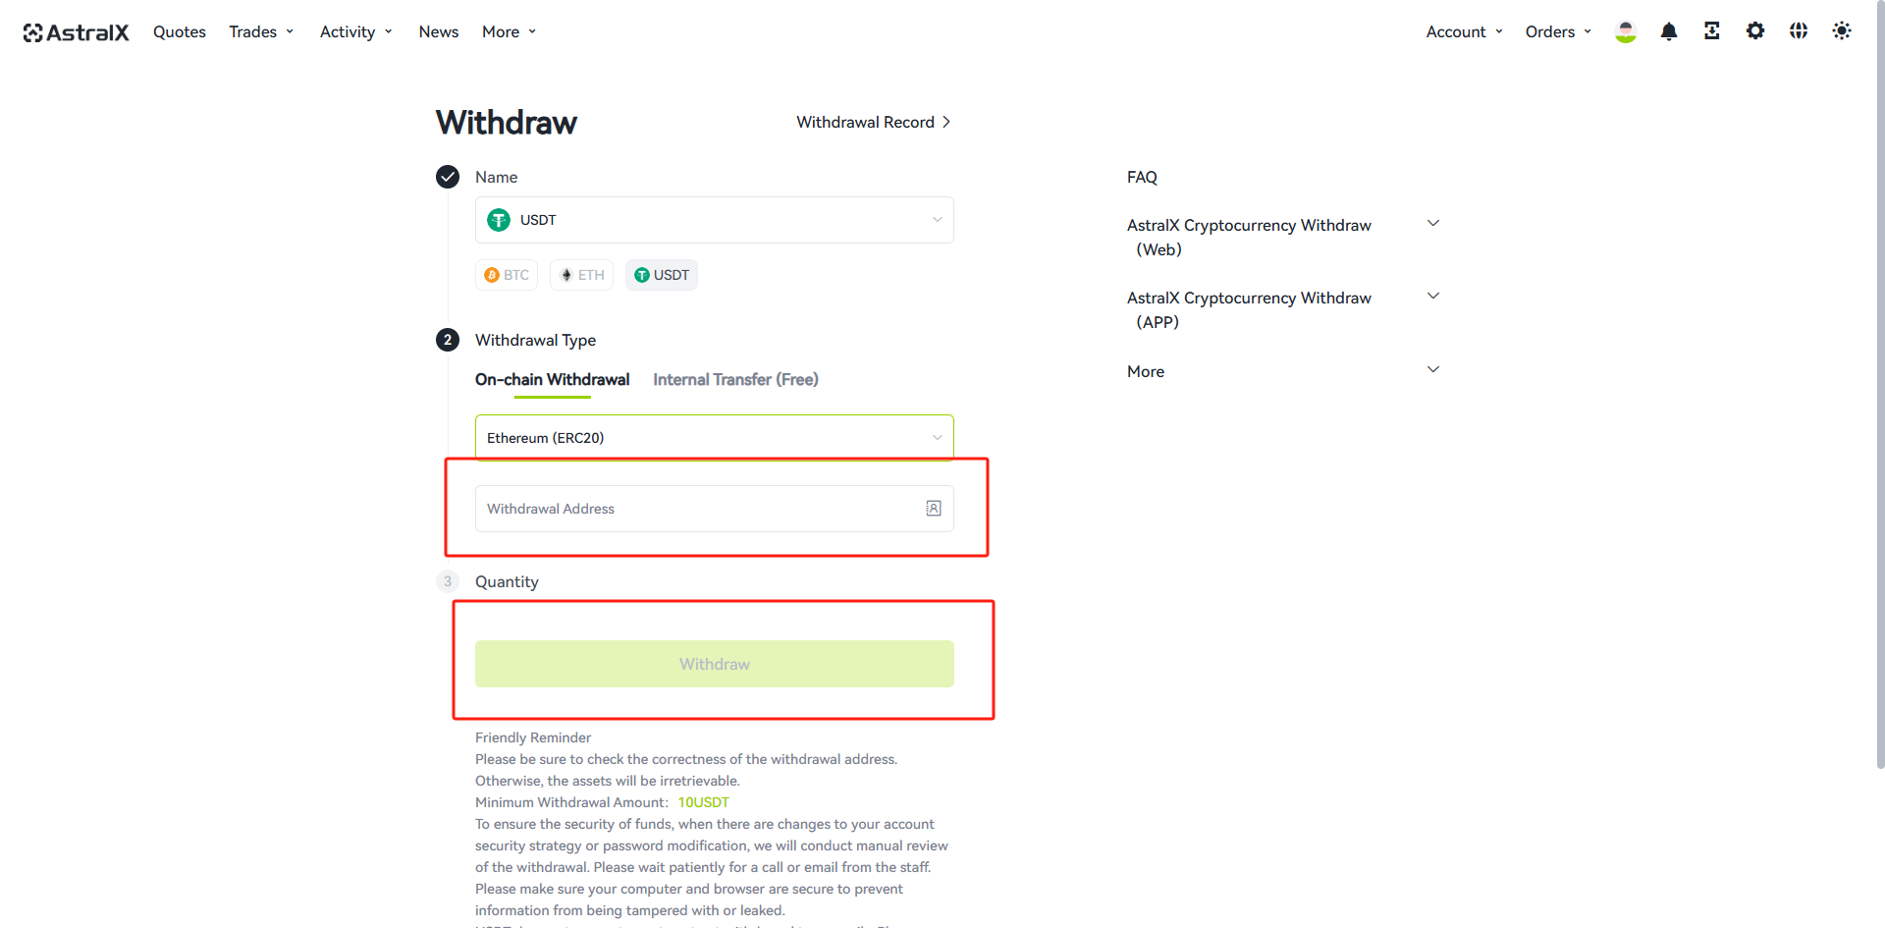Select the BTC quick coin chip

tap(507, 275)
